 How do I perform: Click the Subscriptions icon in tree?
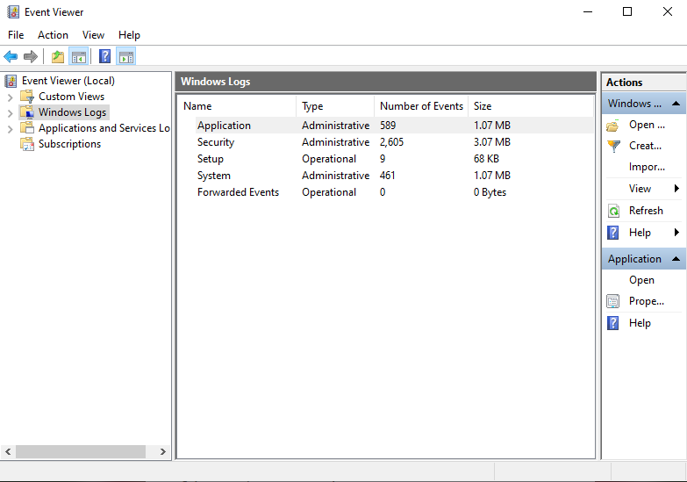point(27,144)
